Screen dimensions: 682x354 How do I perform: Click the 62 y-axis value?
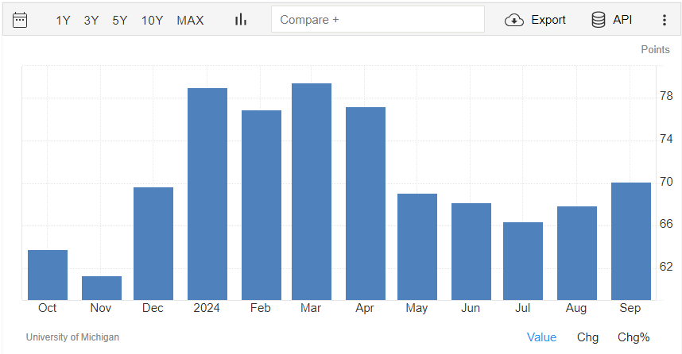pyautogui.click(x=666, y=266)
